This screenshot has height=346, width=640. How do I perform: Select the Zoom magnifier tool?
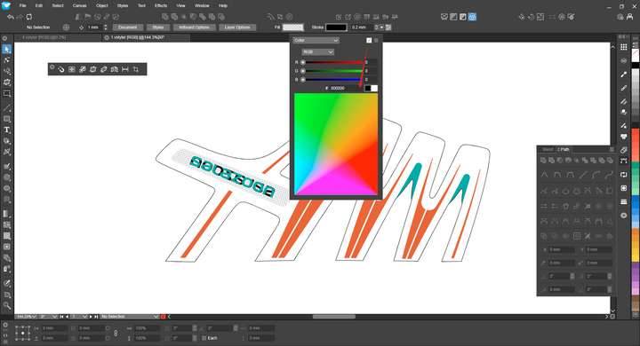coord(7,305)
